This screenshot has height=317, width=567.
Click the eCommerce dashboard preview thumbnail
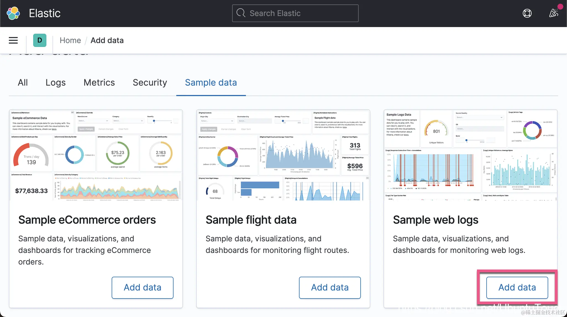point(96,155)
